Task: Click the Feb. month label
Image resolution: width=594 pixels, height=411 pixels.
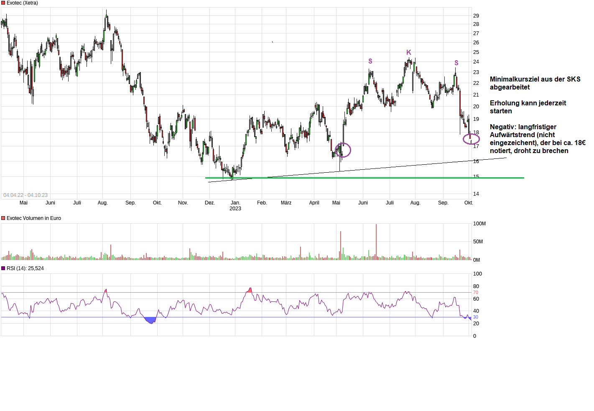Action: click(x=262, y=203)
